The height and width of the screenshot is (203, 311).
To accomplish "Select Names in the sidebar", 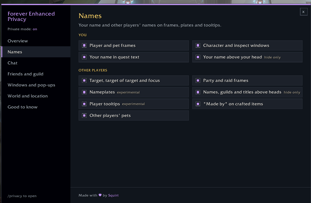I will coord(36,52).
